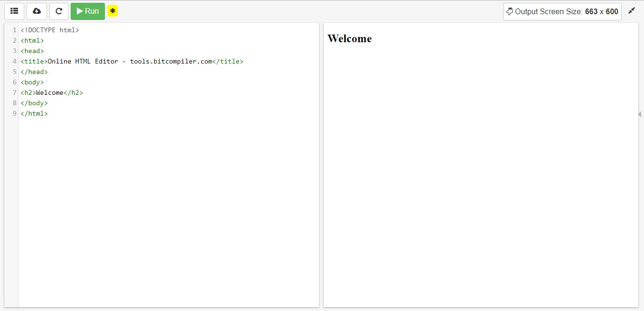Screen dimensions: 644x311
Task: Click the cloud download icon
Action: pos(37,11)
